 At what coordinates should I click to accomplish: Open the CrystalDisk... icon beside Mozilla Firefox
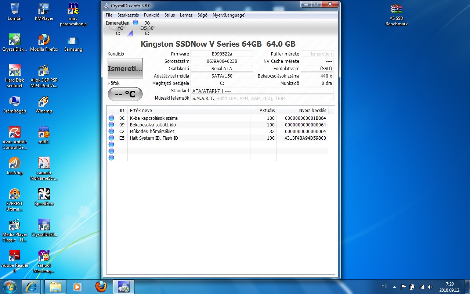pos(15,43)
